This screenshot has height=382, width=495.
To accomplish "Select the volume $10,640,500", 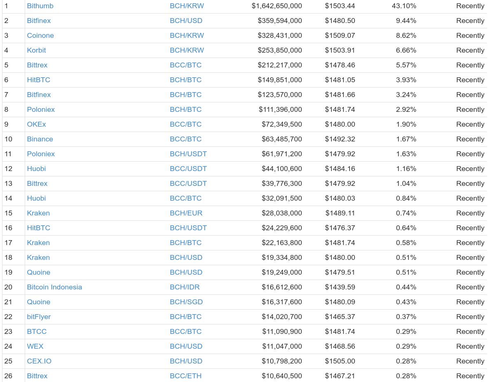I will click(x=282, y=376).
